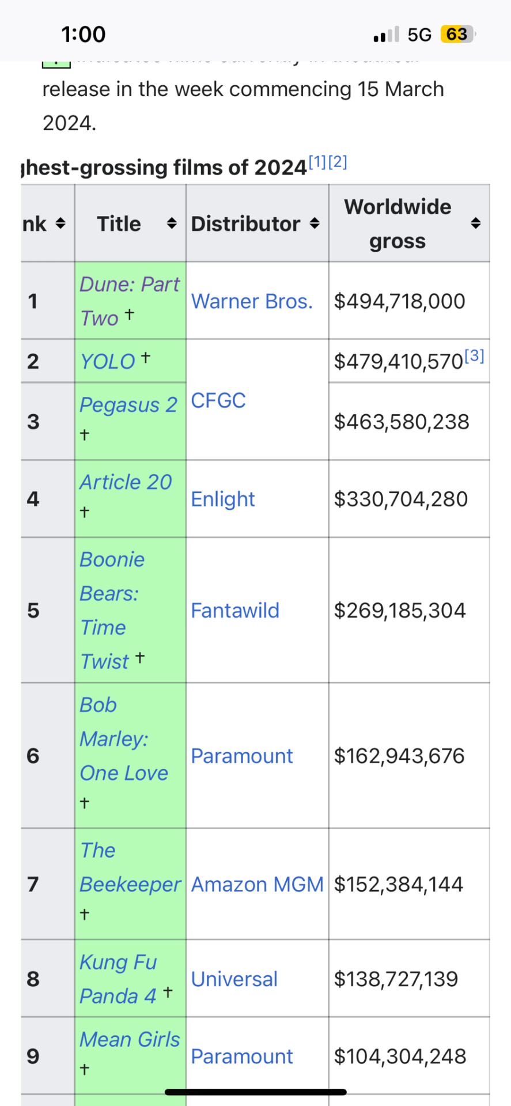This screenshot has height=1106, width=511.
Task: Visit the Amazon MGM distributor page
Action: 258,884
